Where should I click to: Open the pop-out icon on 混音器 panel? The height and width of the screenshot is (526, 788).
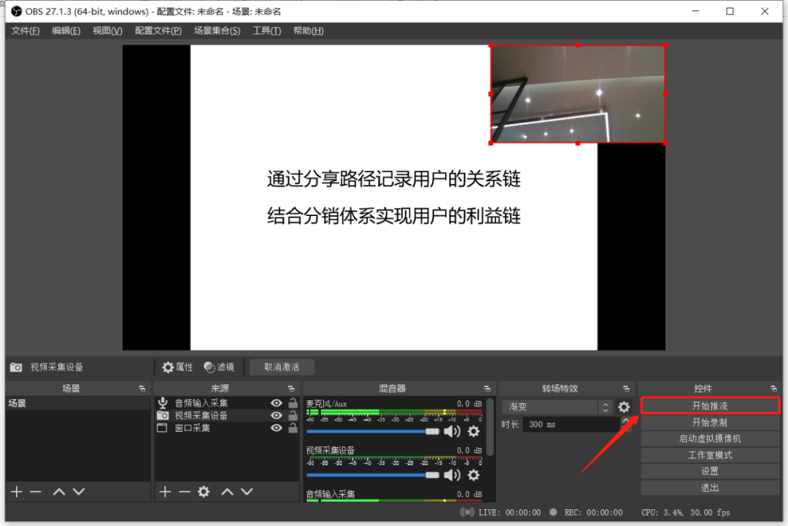487,387
